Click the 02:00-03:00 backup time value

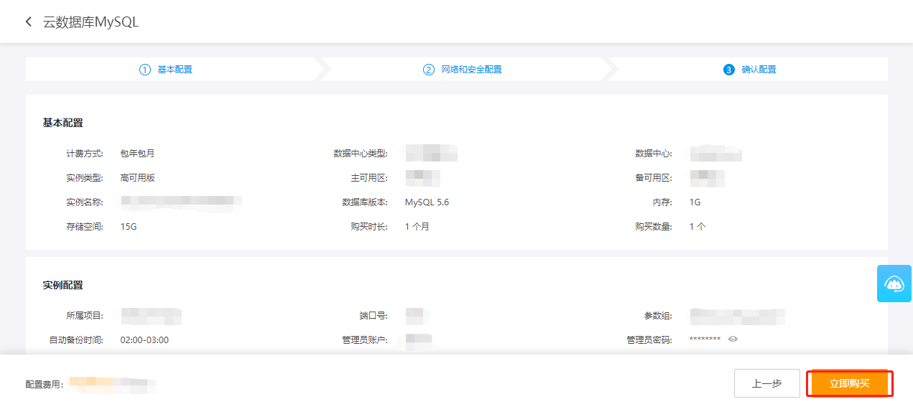144,340
